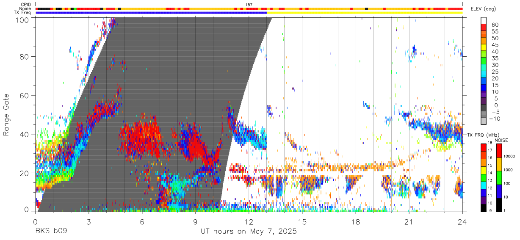The image size is (520, 240).
Task: Click the Noise indicator strip above the plot
Action: click(x=249, y=8)
